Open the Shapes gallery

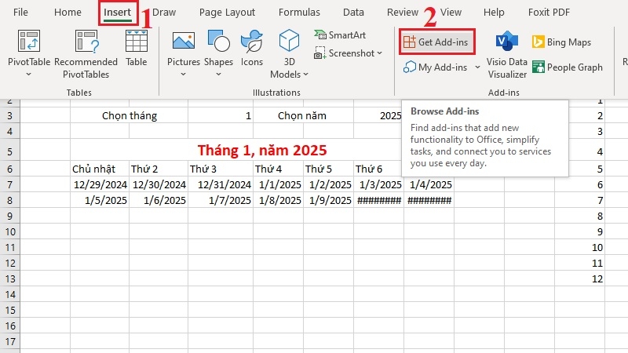219,47
